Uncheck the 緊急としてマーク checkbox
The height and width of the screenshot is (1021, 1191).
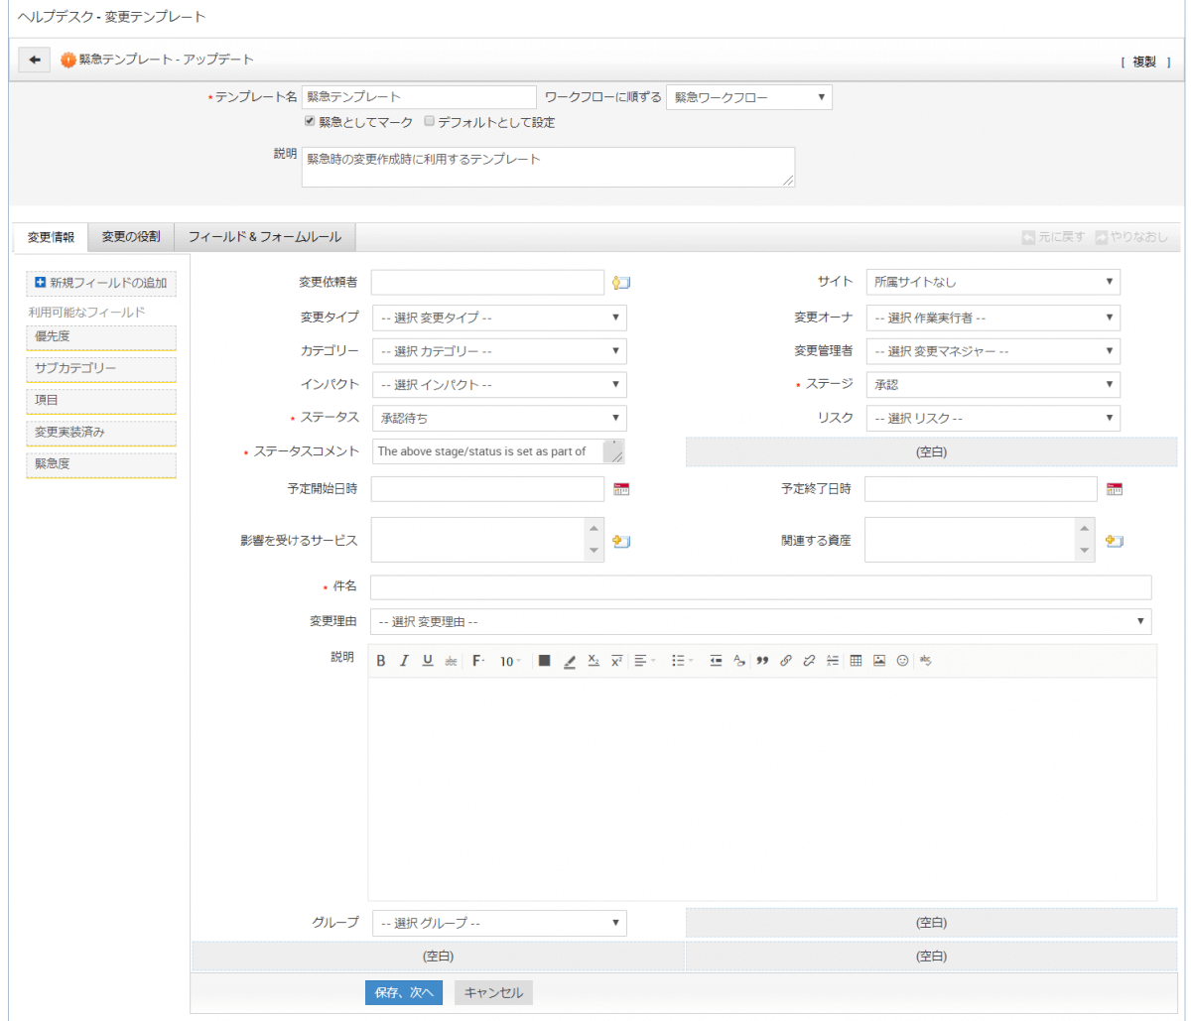coord(310,122)
